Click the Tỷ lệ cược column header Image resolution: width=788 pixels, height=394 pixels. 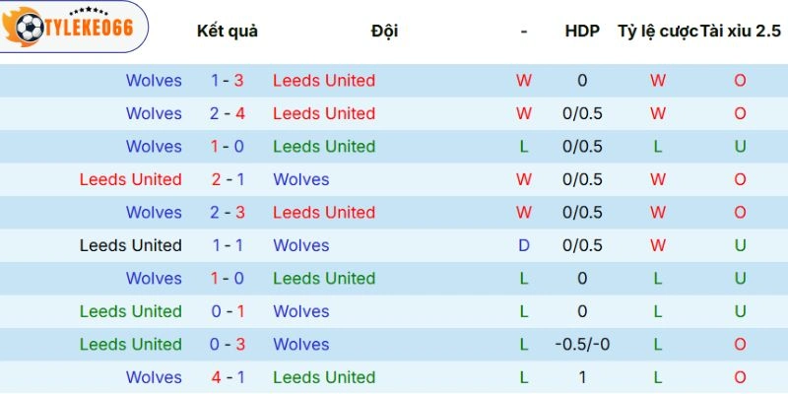657,31
